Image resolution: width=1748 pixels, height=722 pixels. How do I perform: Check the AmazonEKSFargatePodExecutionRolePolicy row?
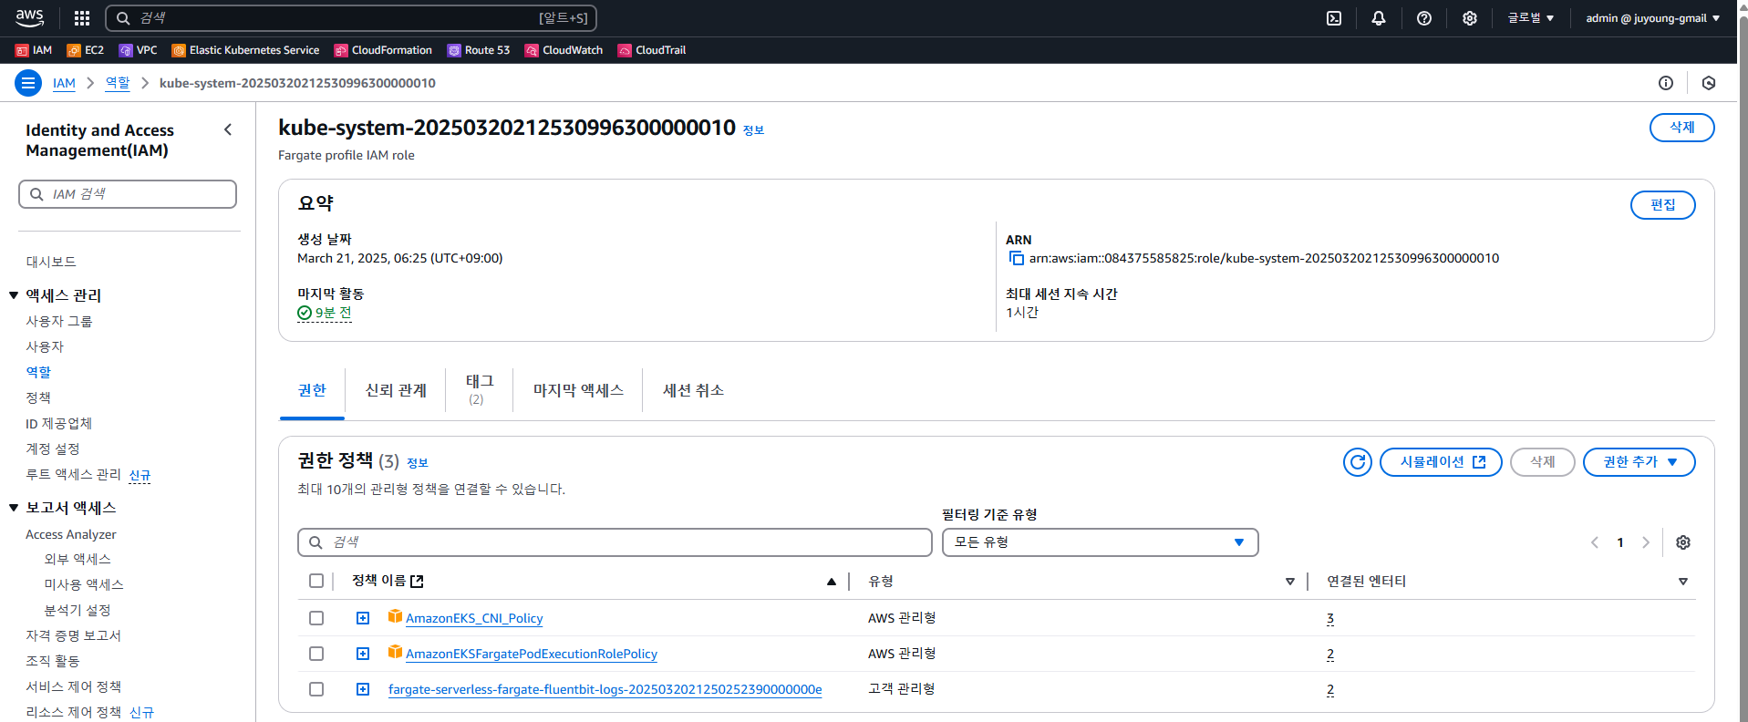pyautogui.click(x=316, y=654)
